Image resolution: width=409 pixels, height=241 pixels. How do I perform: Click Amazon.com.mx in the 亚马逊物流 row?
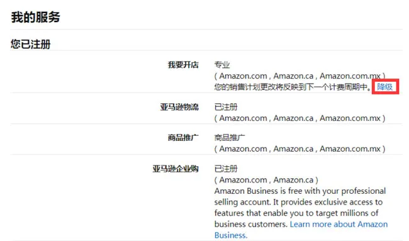(350, 118)
